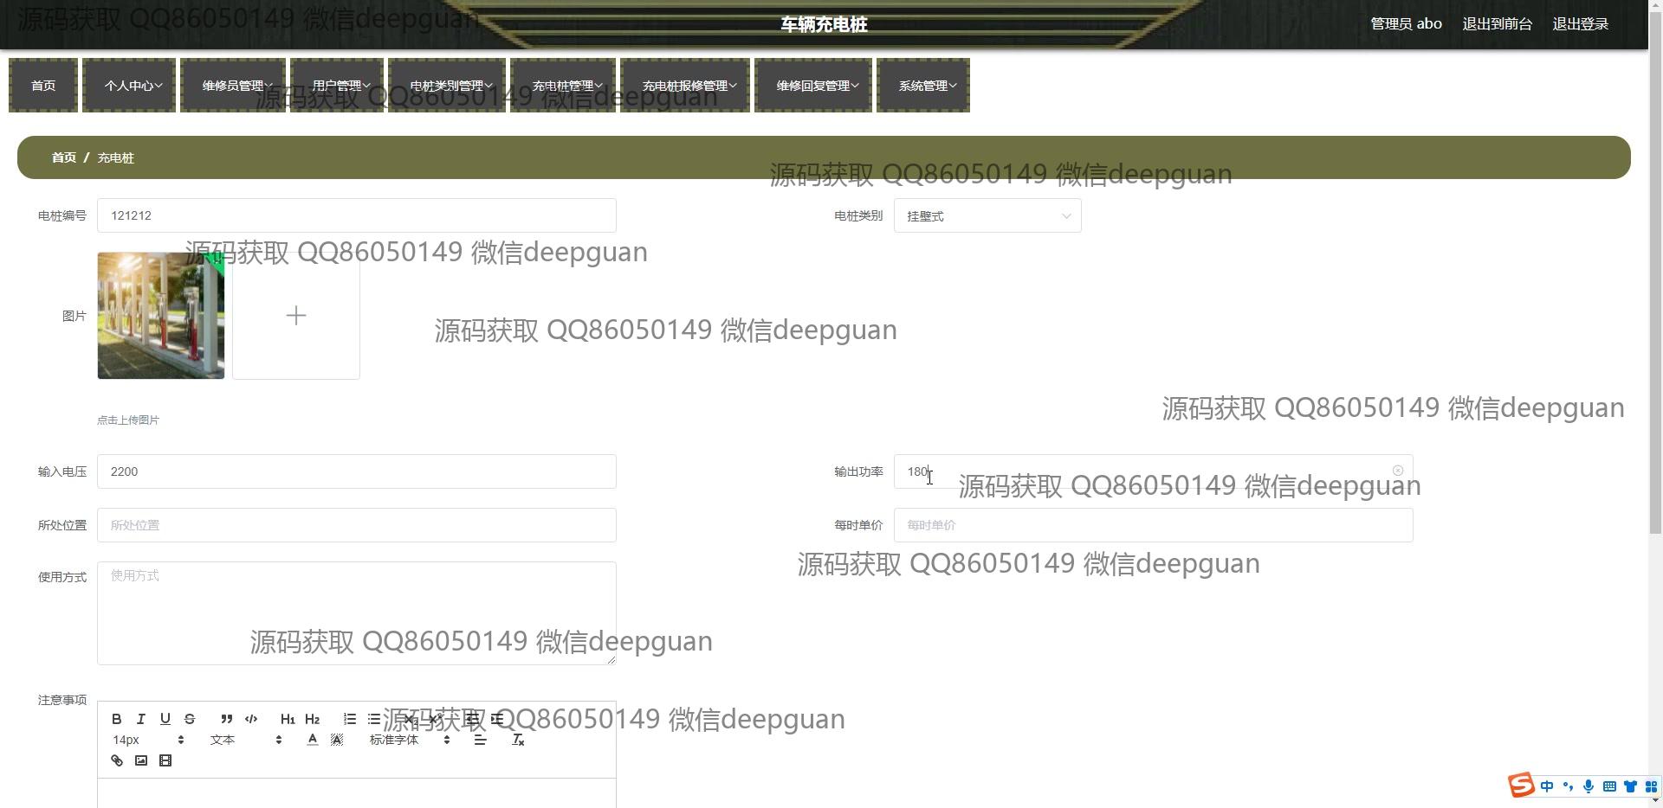
Task: Click the microphone icon in Sogou input bar
Action: click(1588, 786)
